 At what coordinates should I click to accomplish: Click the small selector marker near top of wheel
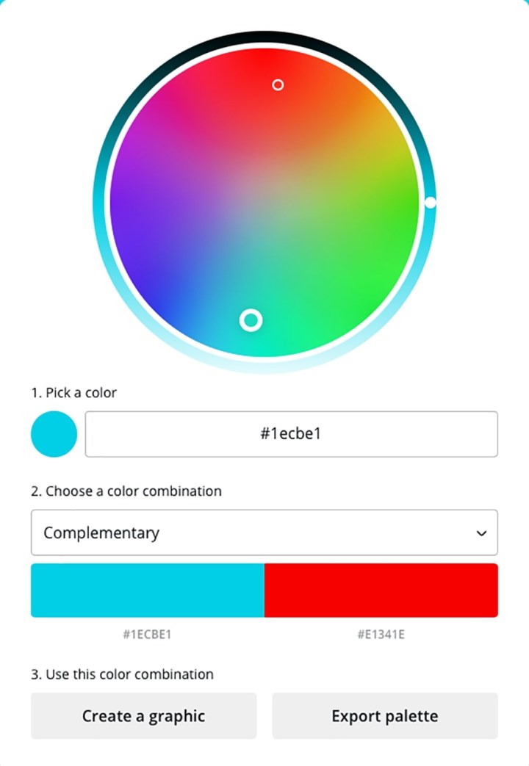tap(278, 85)
